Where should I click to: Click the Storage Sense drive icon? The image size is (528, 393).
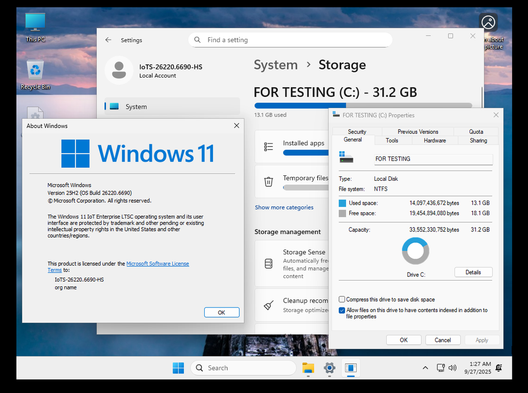pos(268,264)
